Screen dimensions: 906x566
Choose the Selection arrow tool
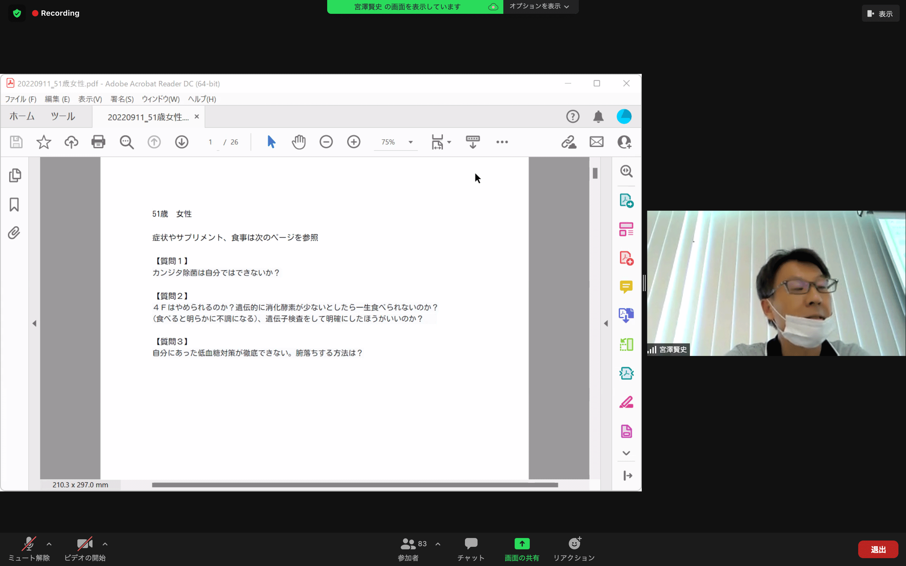[x=271, y=142]
